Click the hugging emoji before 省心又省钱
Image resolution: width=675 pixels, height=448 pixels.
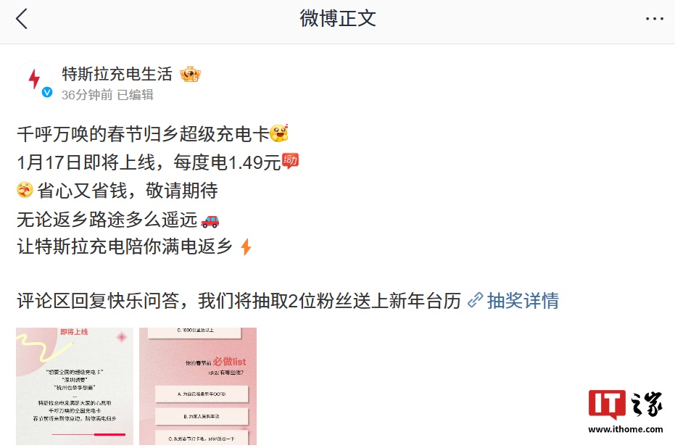25,190
